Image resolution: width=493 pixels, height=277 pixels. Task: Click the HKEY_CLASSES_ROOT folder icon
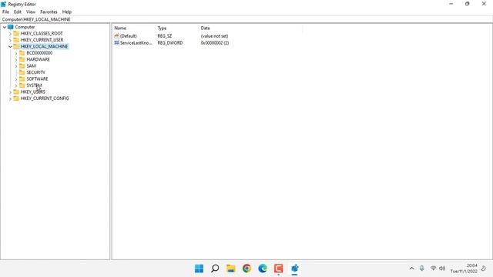tap(16, 33)
